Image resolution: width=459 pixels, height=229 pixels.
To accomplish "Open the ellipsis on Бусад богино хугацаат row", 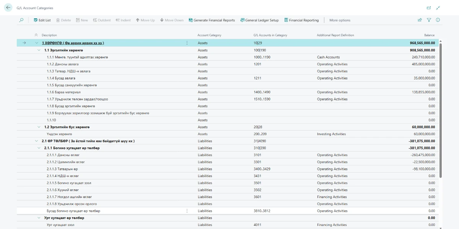I will [x=187, y=210].
